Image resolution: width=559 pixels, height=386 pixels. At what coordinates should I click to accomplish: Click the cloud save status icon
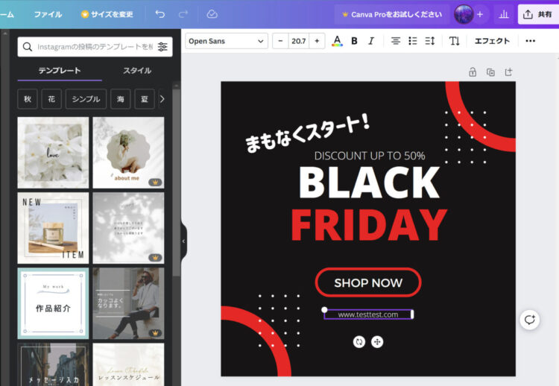tap(212, 14)
